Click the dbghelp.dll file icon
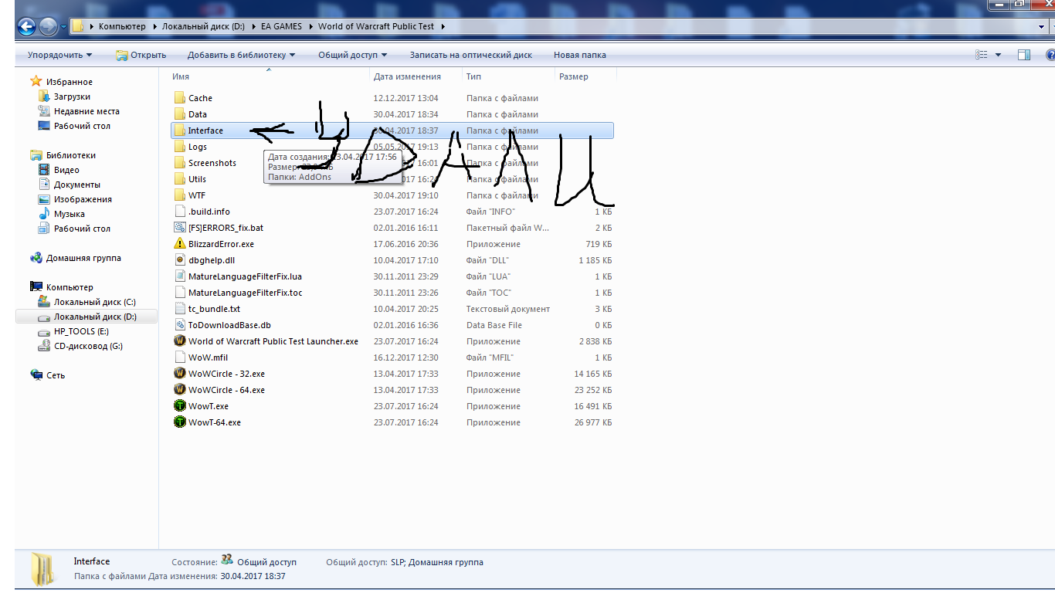 click(x=180, y=260)
